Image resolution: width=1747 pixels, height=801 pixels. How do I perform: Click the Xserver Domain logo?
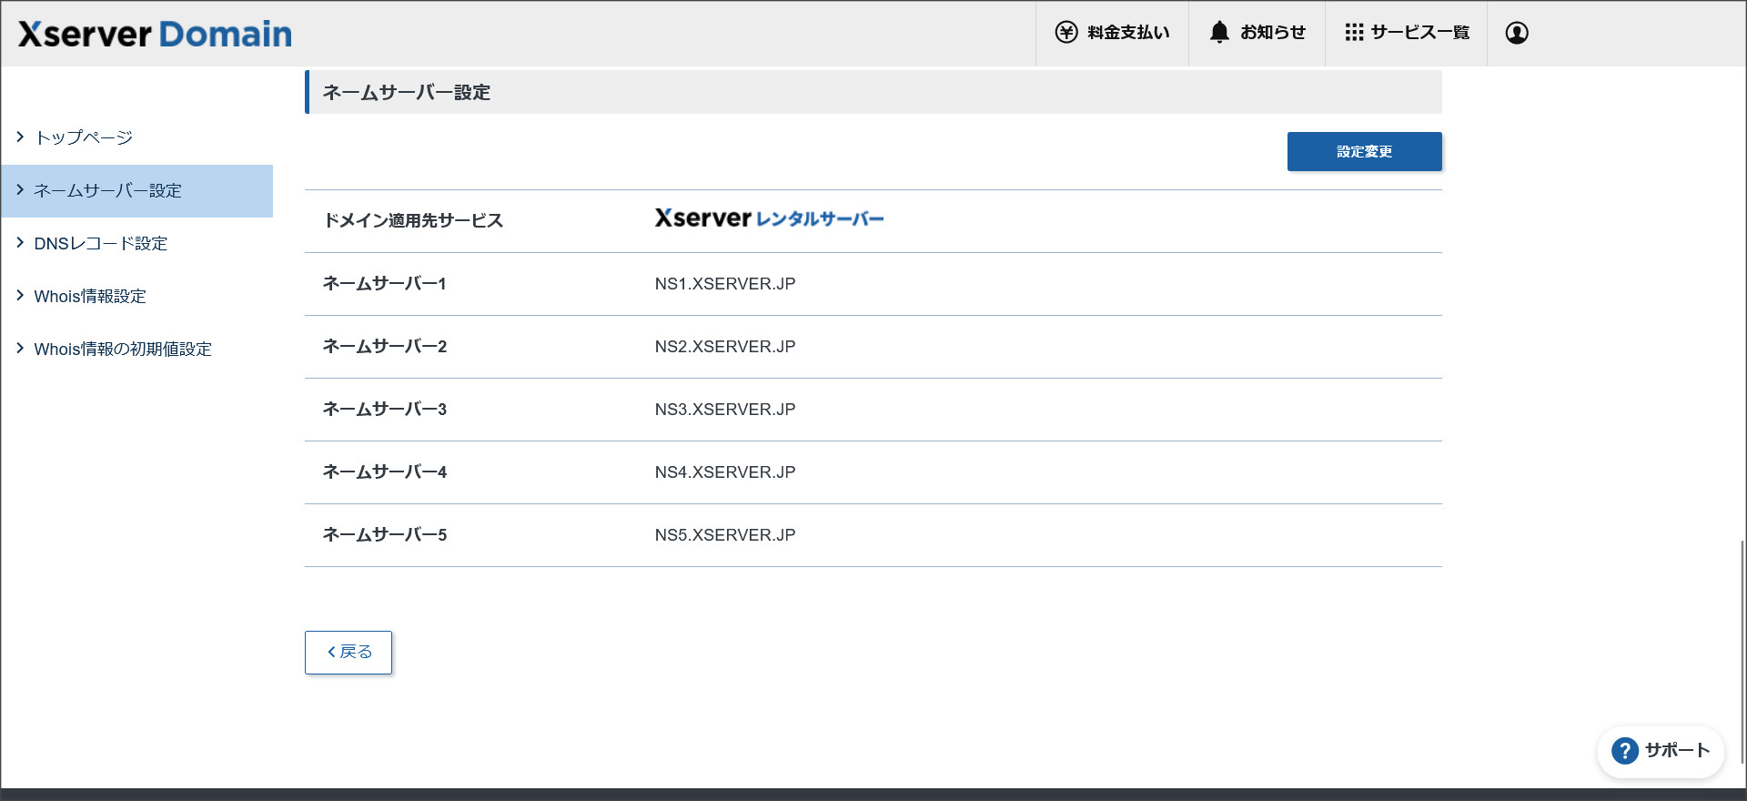(155, 35)
